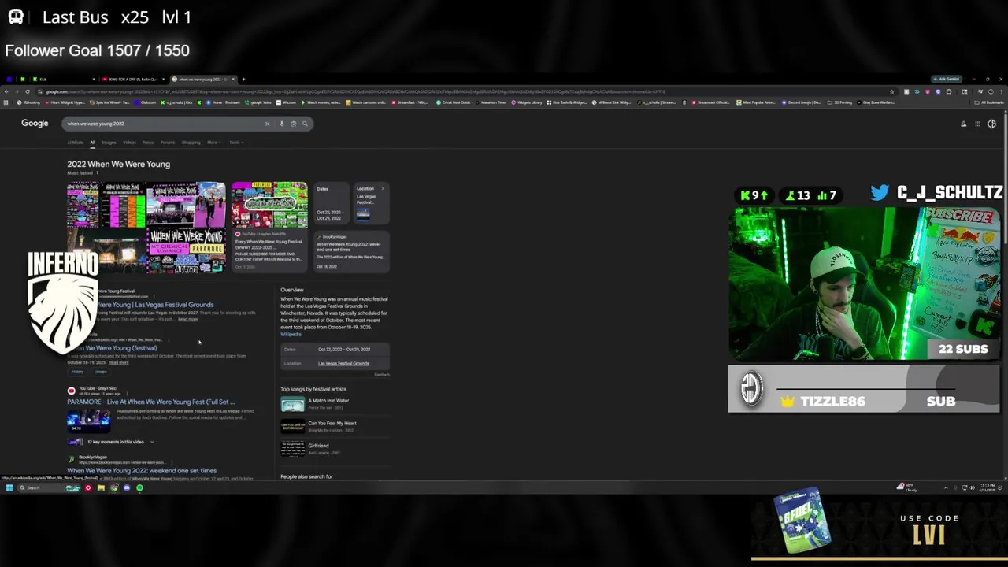The image size is (1008, 567).
Task: Open the Windows Start button
Action: 9,488
